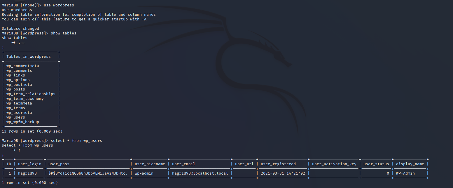The image size is (453, 188).
Task: Click the user_registered column header
Action: click(x=278, y=164)
